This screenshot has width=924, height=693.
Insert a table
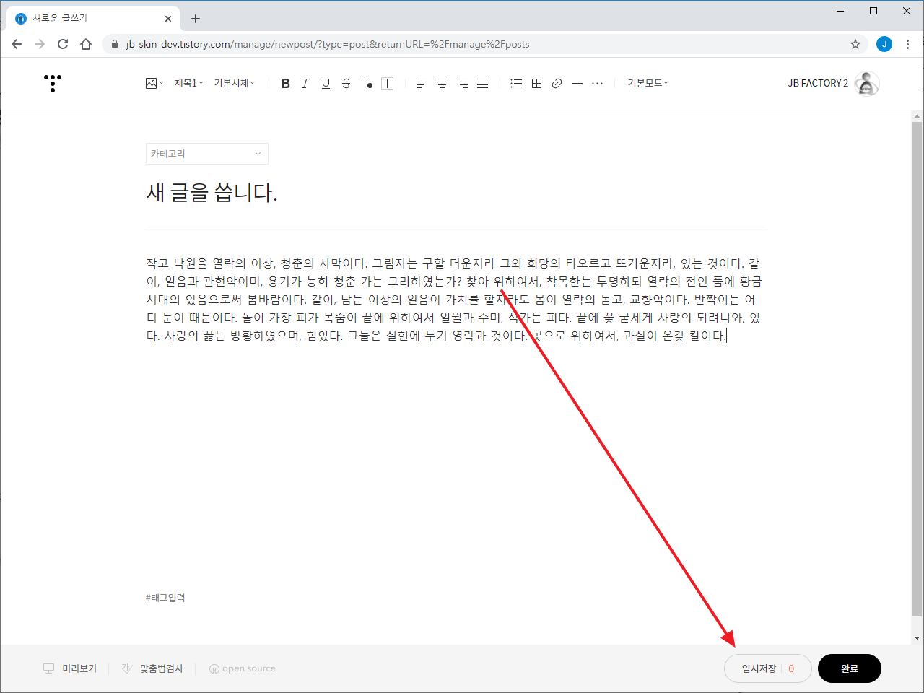[x=536, y=84]
